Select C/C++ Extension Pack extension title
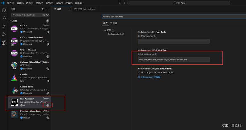The height and width of the screenshot is (130, 246). pyautogui.click(x=32, y=38)
